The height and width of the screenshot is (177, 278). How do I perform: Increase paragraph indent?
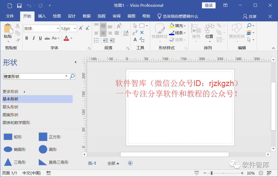[112, 40]
